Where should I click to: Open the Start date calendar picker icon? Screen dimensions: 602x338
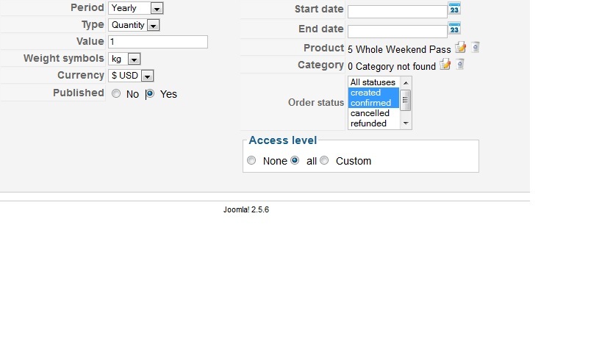(x=454, y=9)
